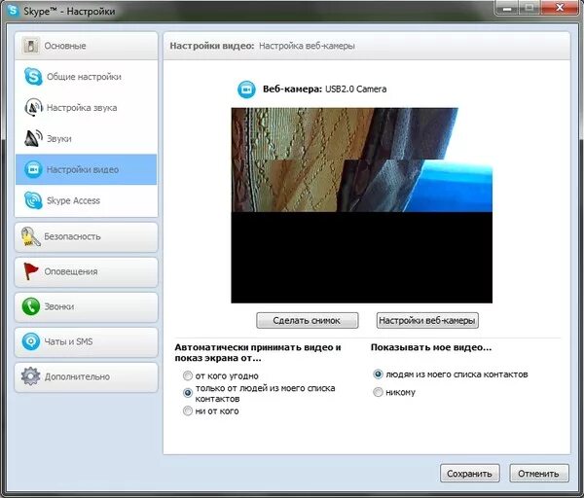Click the Skype logo in title bar

click(14, 10)
